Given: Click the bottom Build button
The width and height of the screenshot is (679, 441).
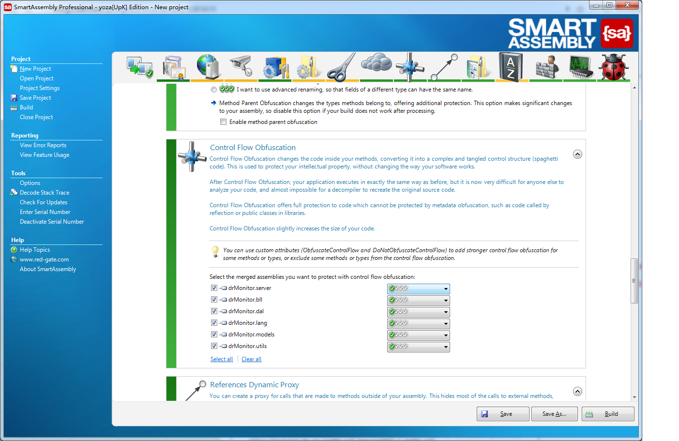Looking at the screenshot, I should [x=608, y=414].
